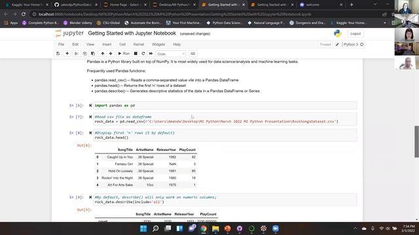Open the Insert menu
Image resolution: width=419 pixels, height=235 pixels.
107,44
